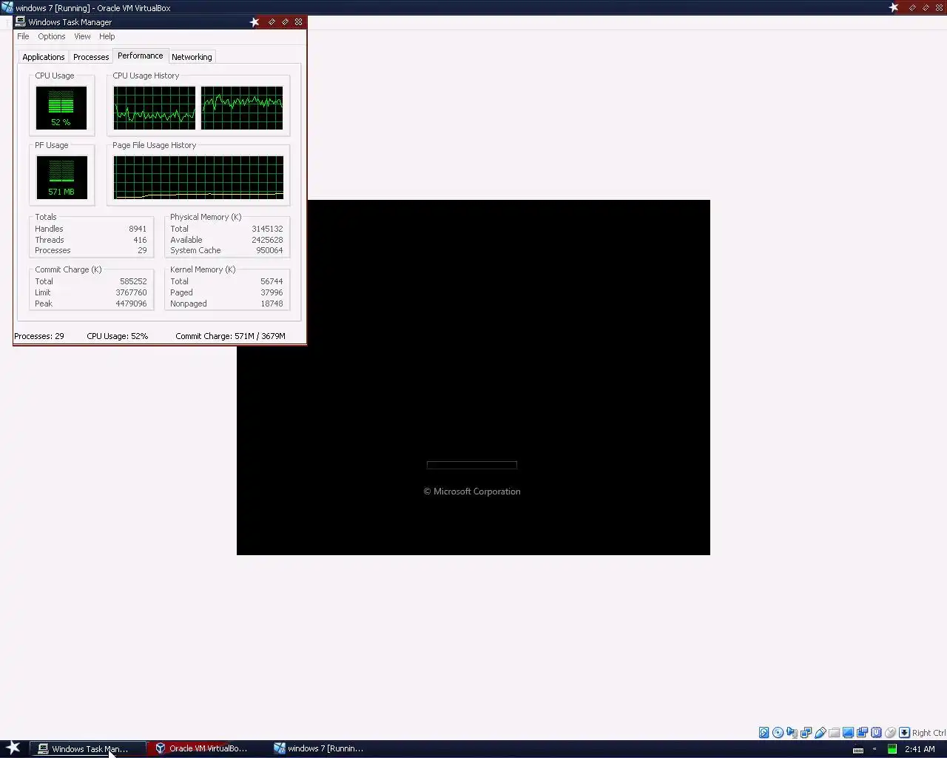Click the PF Usage 571 MB gauge
The height and width of the screenshot is (758, 947).
tap(61, 177)
